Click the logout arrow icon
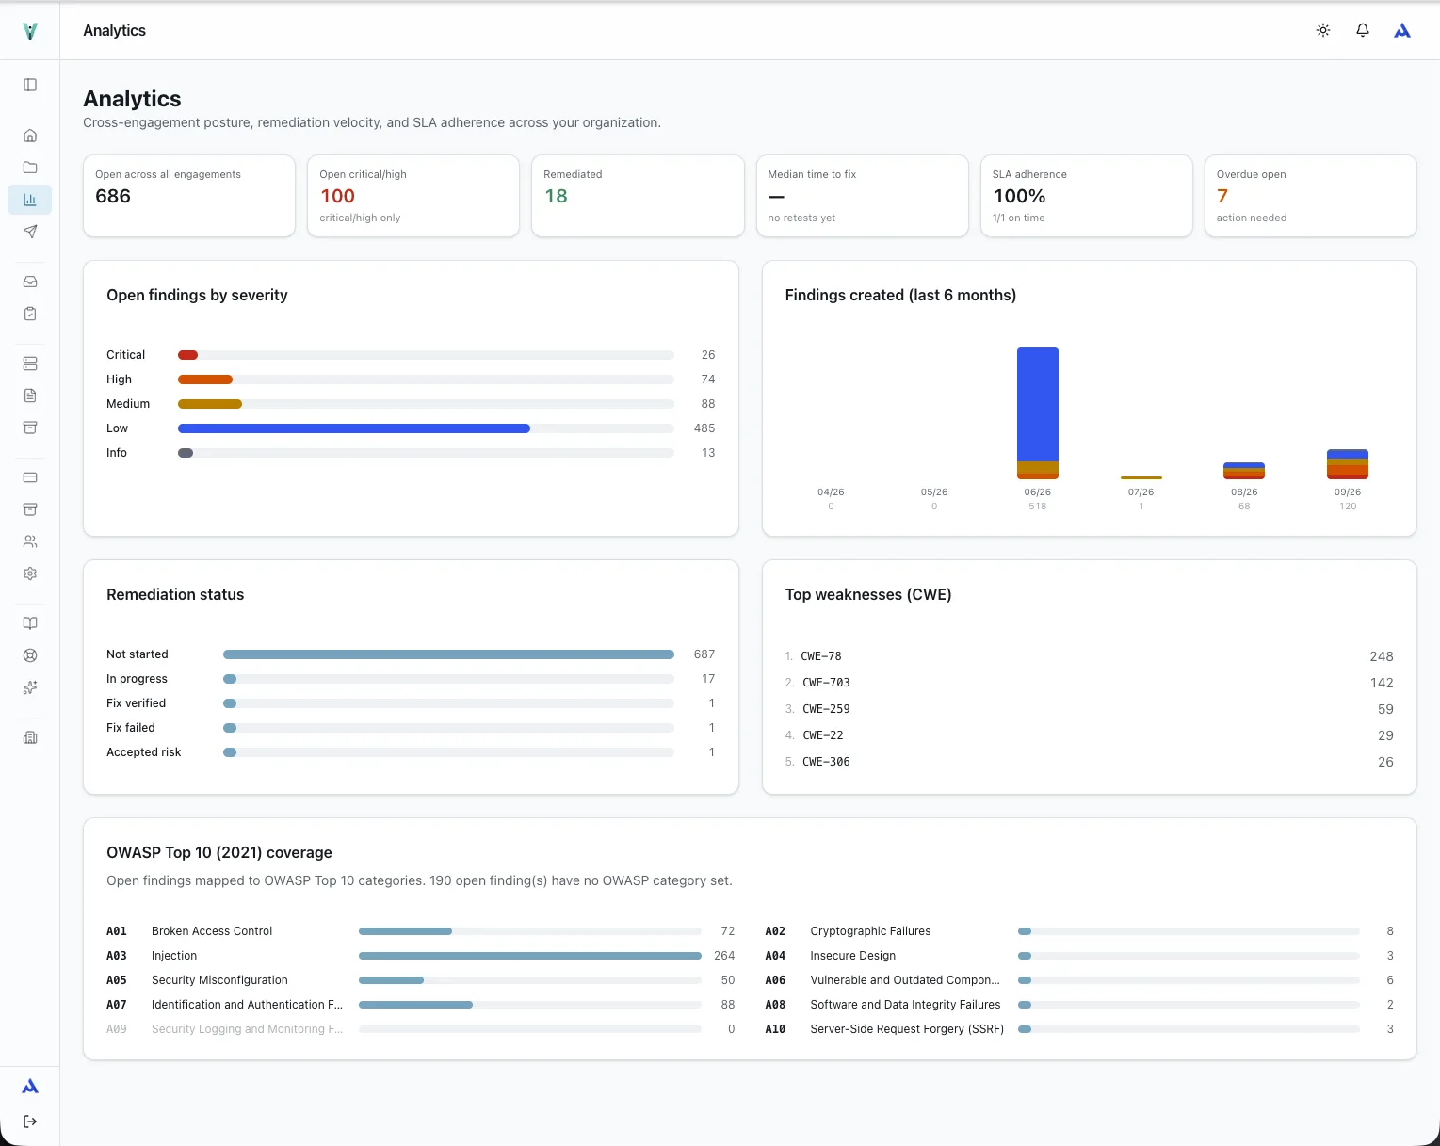The width and height of the screenshot is (1440, 1146). tap(30, 1122)
